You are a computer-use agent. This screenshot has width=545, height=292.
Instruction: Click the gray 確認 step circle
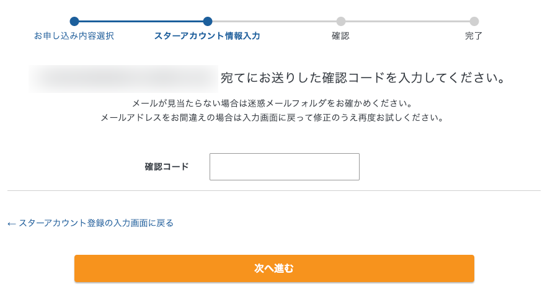coord(341,21)
